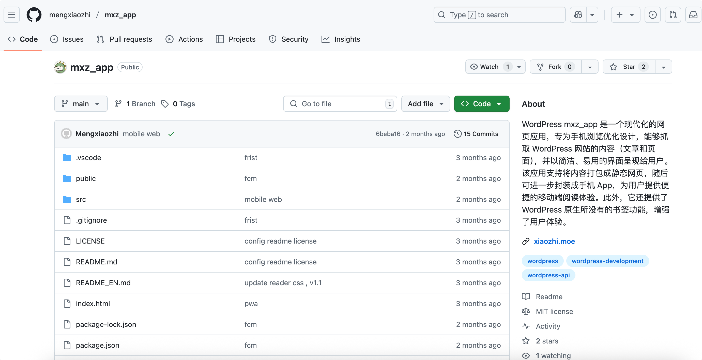Switch to the Actions tab
The width and height of the screenshot is (702, 360).
click(184, 39)
